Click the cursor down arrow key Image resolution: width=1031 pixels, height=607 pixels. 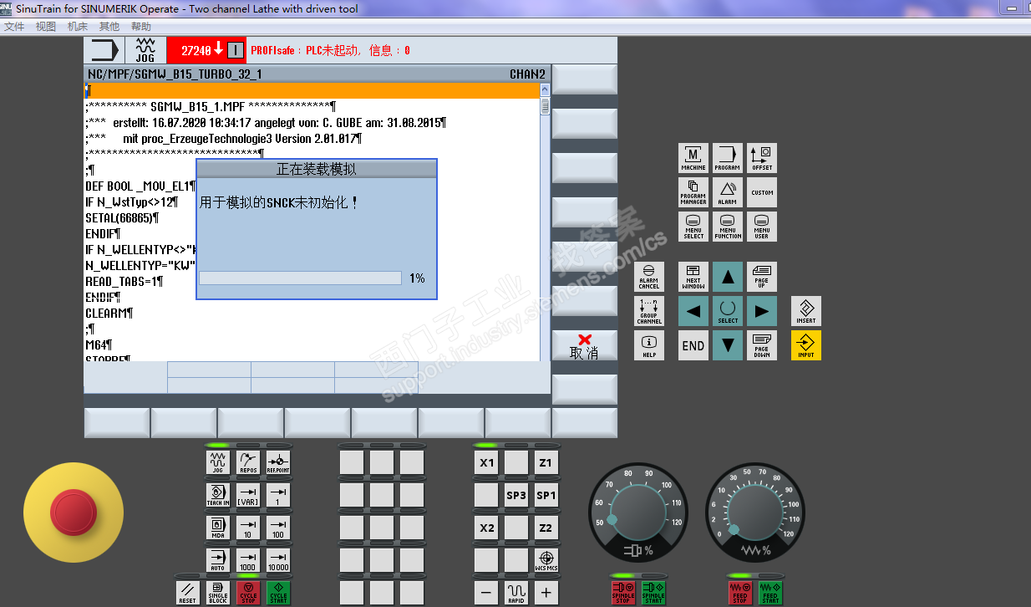728,345
